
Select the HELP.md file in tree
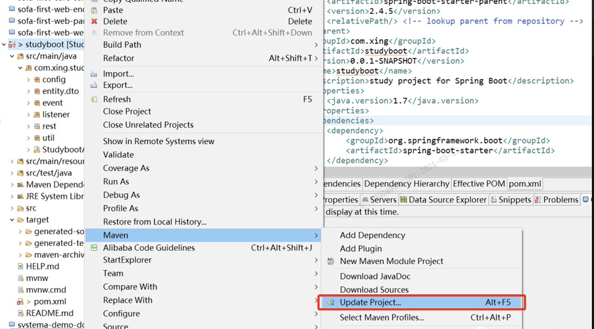click(x=42, y=266)
